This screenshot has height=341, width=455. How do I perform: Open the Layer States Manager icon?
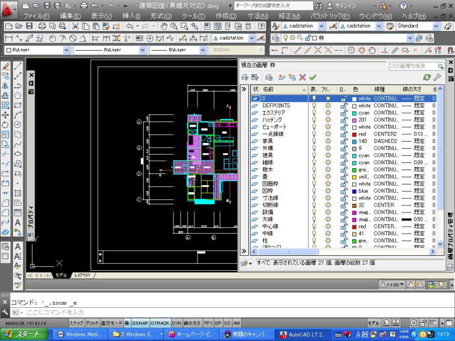269,77
